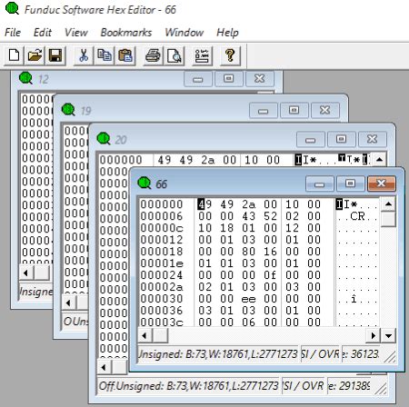Click the green icon of window 19

[x=68, y=110]
